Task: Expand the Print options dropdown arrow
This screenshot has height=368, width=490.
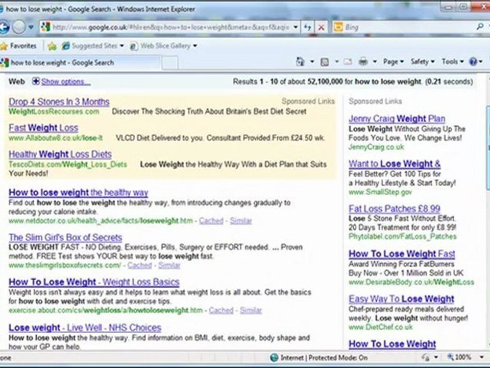Action: tap(374, 62)
